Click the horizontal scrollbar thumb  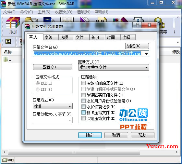(x=74, y=152)
